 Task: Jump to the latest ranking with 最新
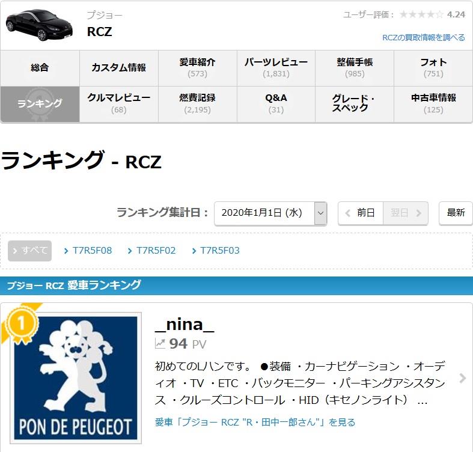(456, 213)
